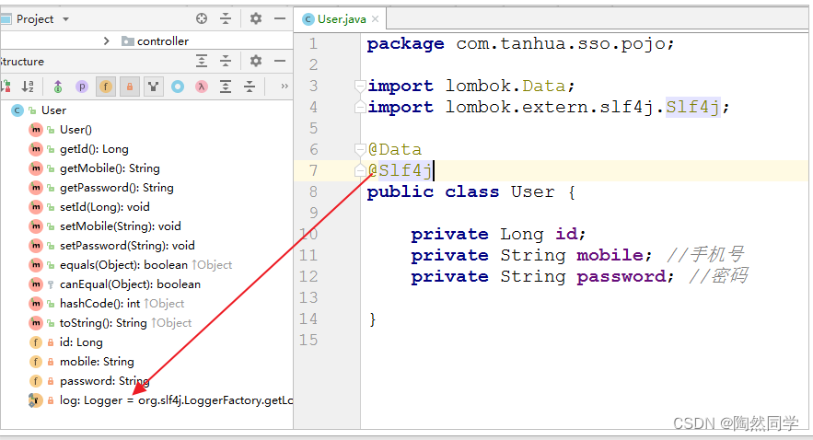Click the password field name in code

[x=621, y=277]
